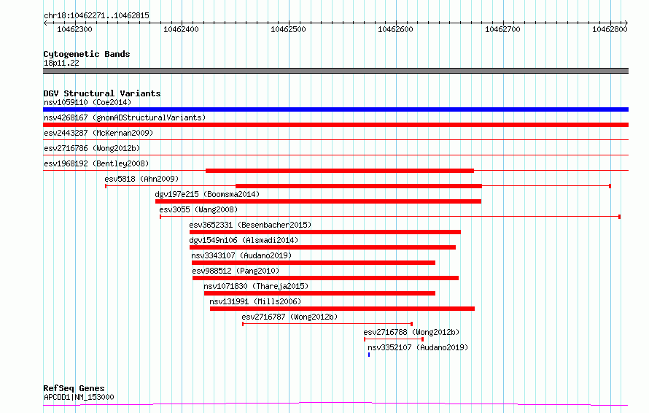Click the red nsv3343107 variant bar
The height and width of the screenshot is (413, 649).
tap(314, 263)
